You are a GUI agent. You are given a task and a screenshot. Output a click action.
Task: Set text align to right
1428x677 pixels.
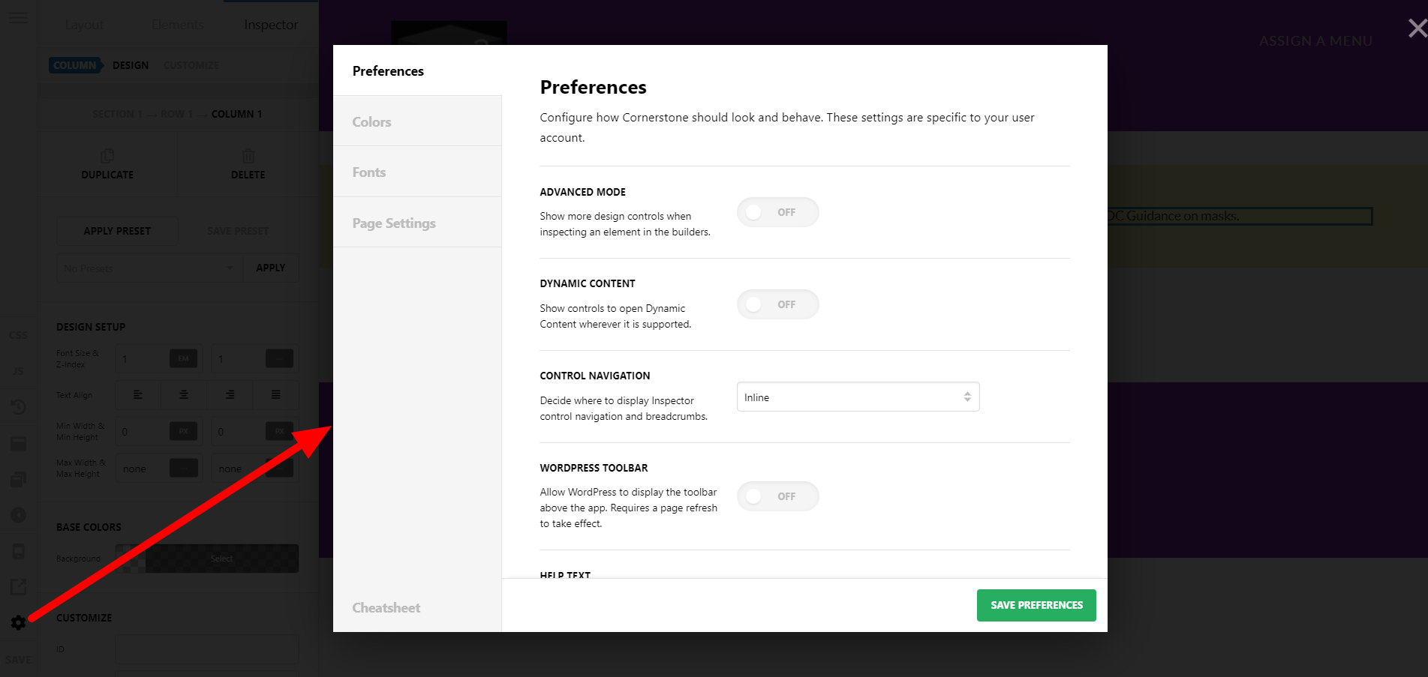230,394
